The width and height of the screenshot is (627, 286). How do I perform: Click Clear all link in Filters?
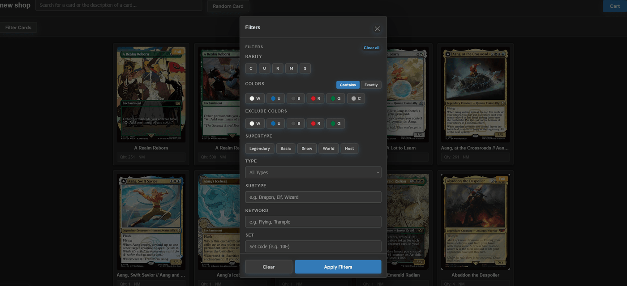(x=371, y=48)
